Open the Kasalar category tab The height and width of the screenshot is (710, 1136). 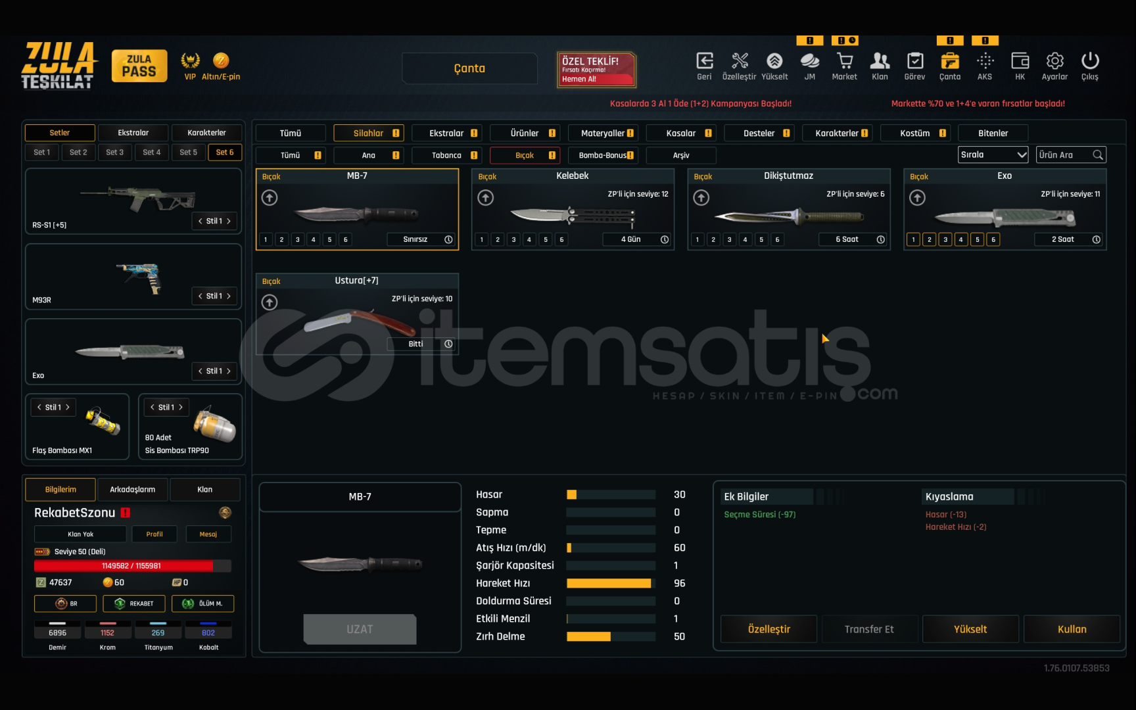[x=681, y=133]
